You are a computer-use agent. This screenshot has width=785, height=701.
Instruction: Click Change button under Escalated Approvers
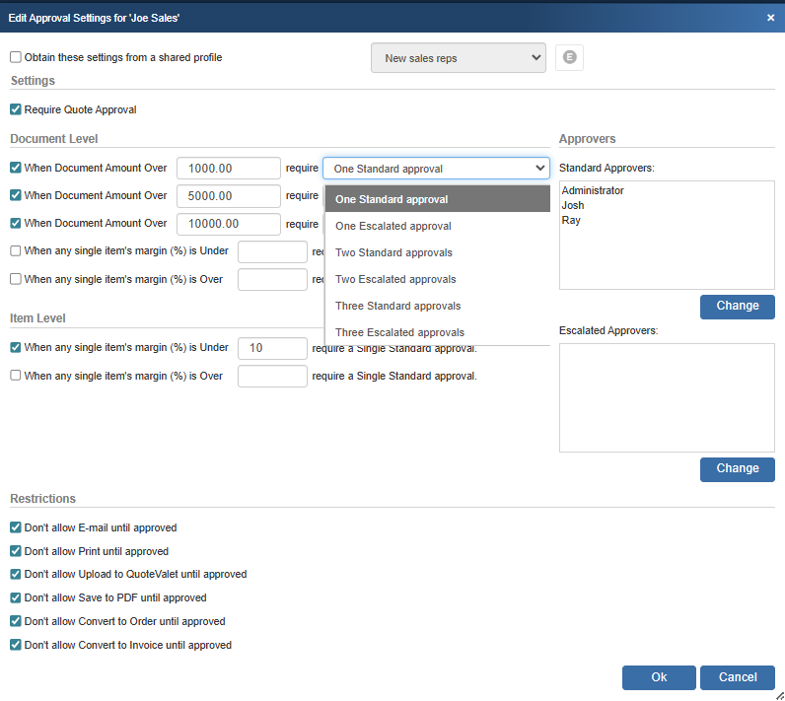click(737, 469)
